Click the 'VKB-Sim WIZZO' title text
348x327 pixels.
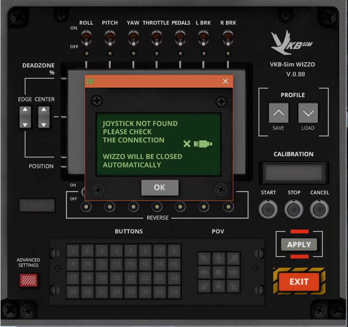pos(292,65)
